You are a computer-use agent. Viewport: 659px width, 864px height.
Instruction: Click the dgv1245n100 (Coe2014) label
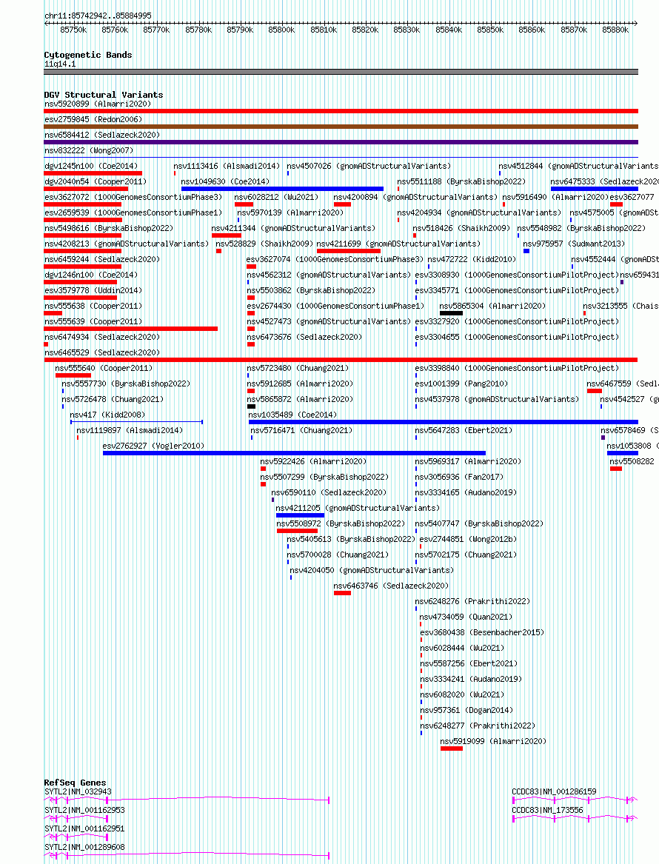91,166
